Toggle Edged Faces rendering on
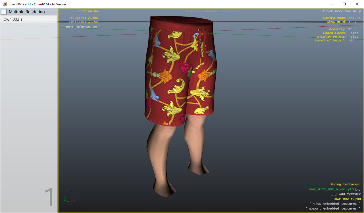The height and width of the screenshot is (213, 364). 353,33
